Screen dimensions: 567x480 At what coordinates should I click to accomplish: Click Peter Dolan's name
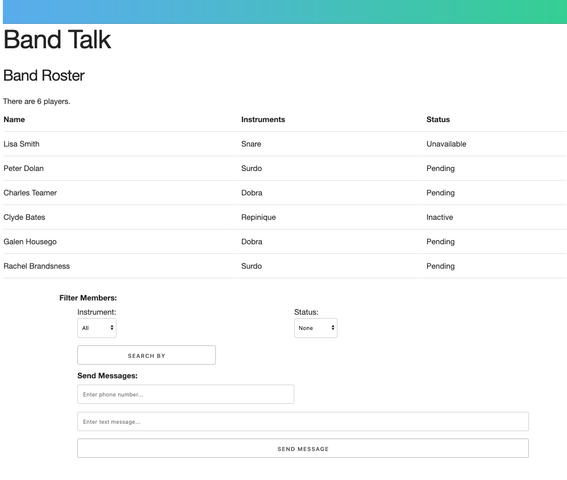23,168
